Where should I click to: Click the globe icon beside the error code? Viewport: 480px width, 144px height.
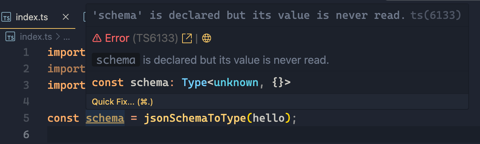pyautogui.click(x=206, y=38)
